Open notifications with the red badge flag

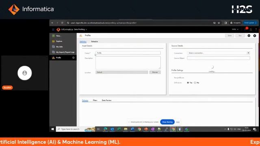(x=246, y=29)
